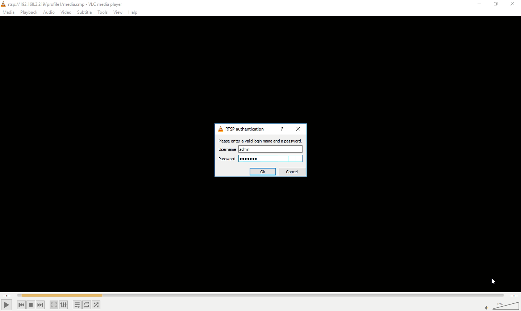Confirm login with Ok button
The height and width of the screenshot is (311, 521).
click(263, 172)
